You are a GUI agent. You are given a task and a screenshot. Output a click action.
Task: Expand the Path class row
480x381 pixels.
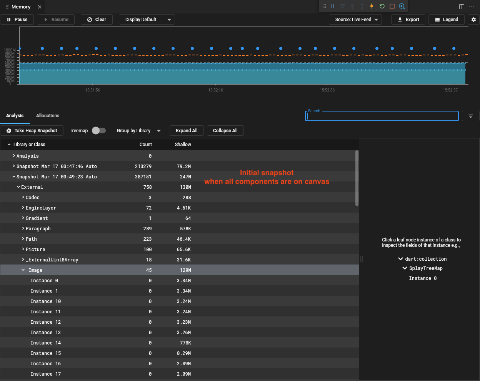(23, 239)
